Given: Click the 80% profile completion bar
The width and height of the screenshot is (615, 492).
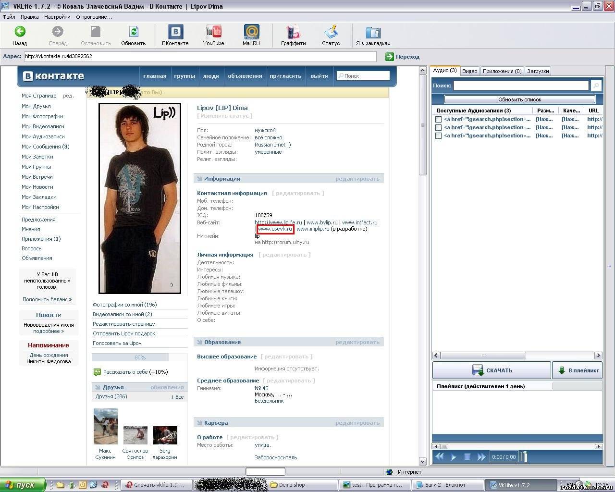Looking at the screenshot, I should pyautogui.click(x=140, y=357).
